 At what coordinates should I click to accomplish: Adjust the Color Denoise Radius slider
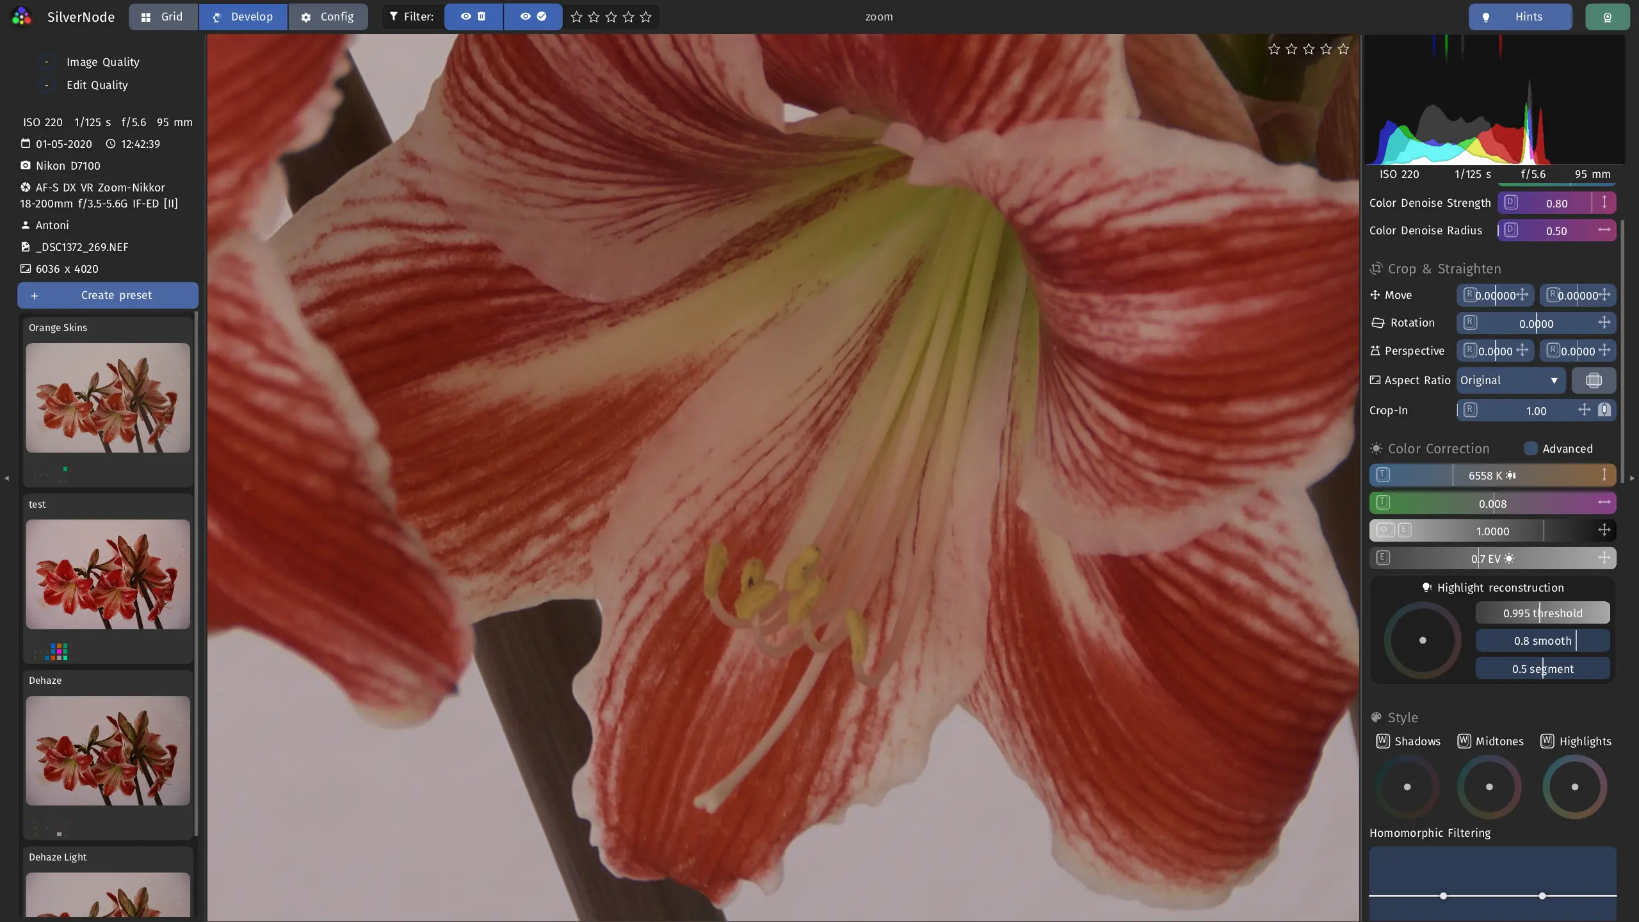[1556, 230]
